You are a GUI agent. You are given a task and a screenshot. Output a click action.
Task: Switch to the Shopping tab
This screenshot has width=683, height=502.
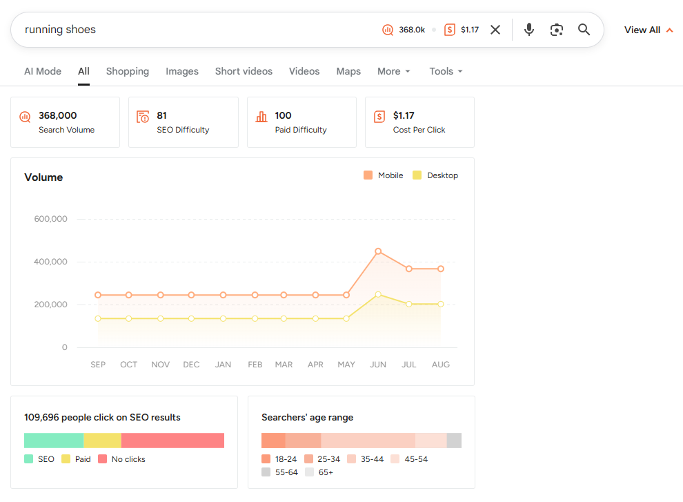click(127, 71)
